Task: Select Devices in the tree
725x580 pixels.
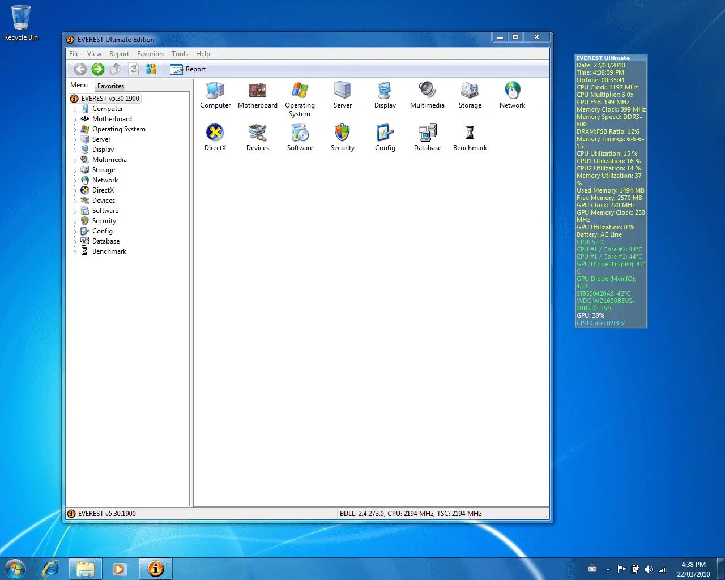Action: 103,201
